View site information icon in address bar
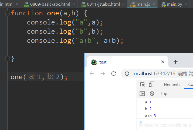The height and width of the screenshot is (130, 193). point(127,74)
